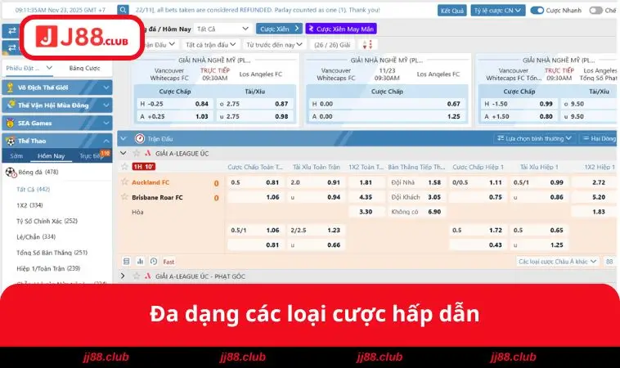Click the Bóng đá soccer ball icon
Viewport: 620px width, 368px height.
point(11,172)
